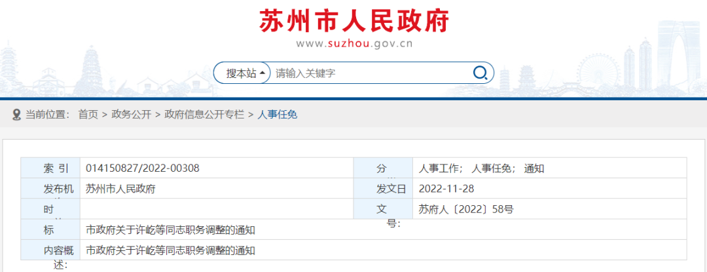
Task: Go to 首页 in breadcrumb
Action: [x=88, y=115]
